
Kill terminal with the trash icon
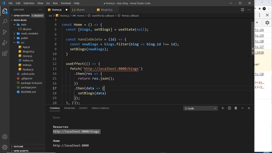(x=236, y=108)
